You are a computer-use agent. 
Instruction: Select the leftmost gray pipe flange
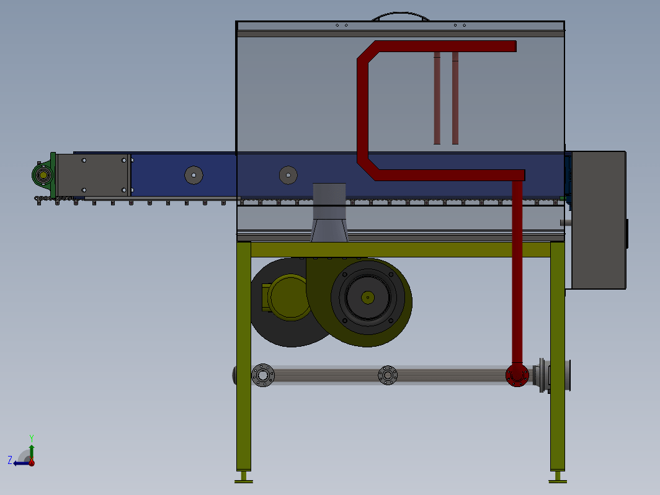(263, 375)
